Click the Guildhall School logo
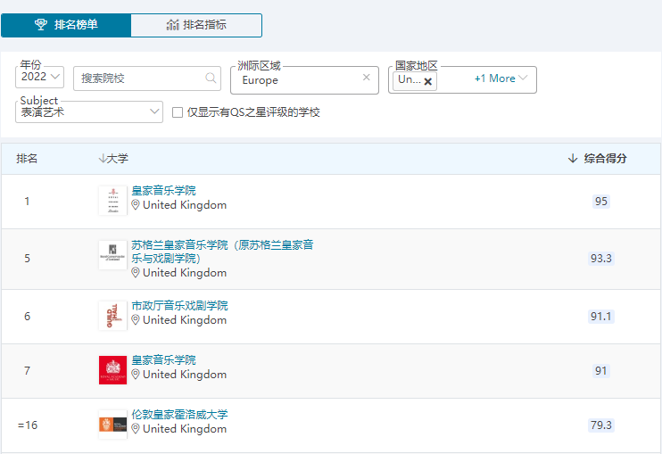The height and width of the screenshot is (454, 662). [x=112, y=316]
